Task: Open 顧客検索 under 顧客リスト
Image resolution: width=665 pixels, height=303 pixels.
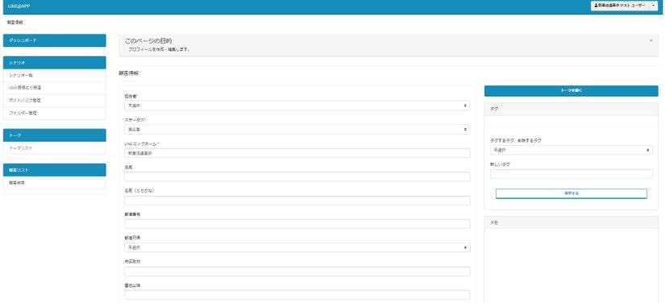Action: click(x=54, y=183)
